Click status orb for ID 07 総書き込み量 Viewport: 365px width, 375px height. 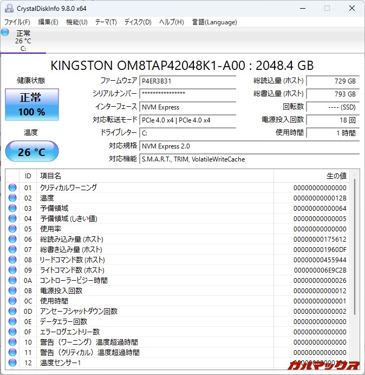12,249
